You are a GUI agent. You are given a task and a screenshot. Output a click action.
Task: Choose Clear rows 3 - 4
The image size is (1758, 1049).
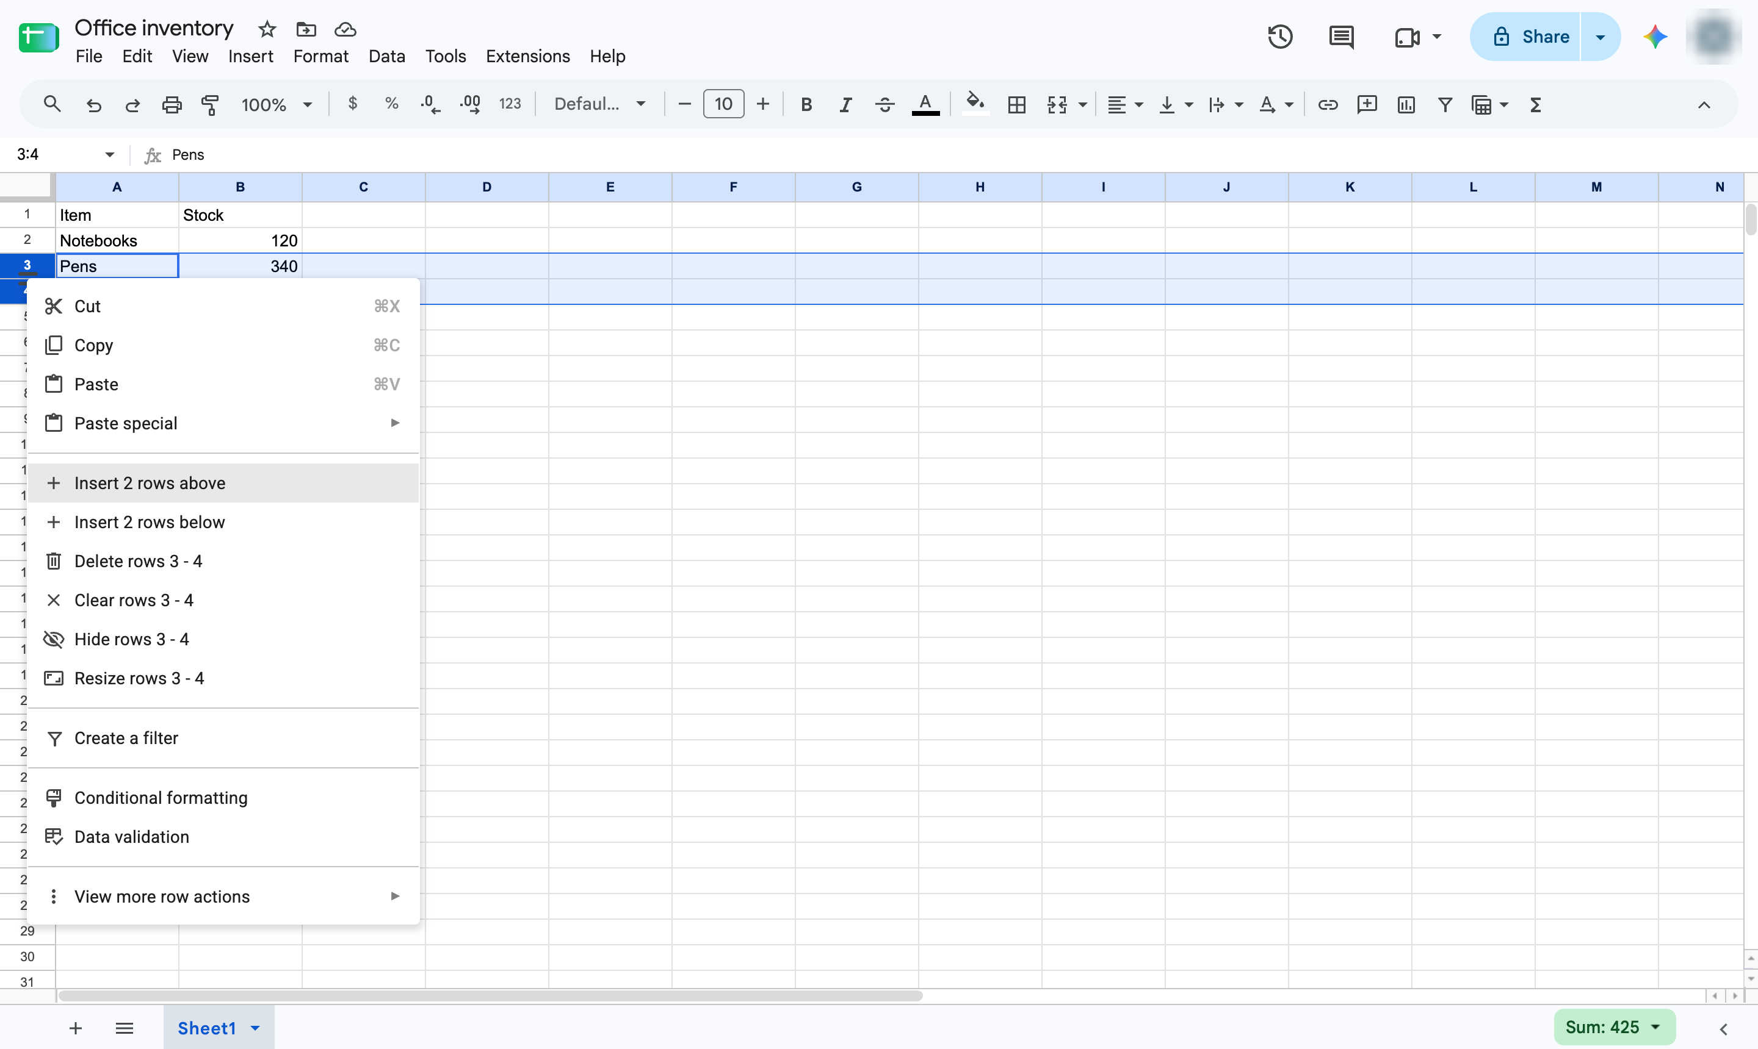coord(223,600)
